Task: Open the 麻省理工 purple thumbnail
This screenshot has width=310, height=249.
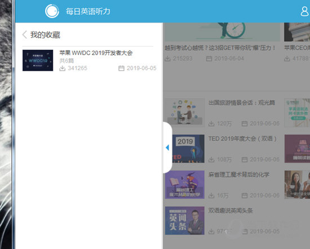Action: [185, 185]
